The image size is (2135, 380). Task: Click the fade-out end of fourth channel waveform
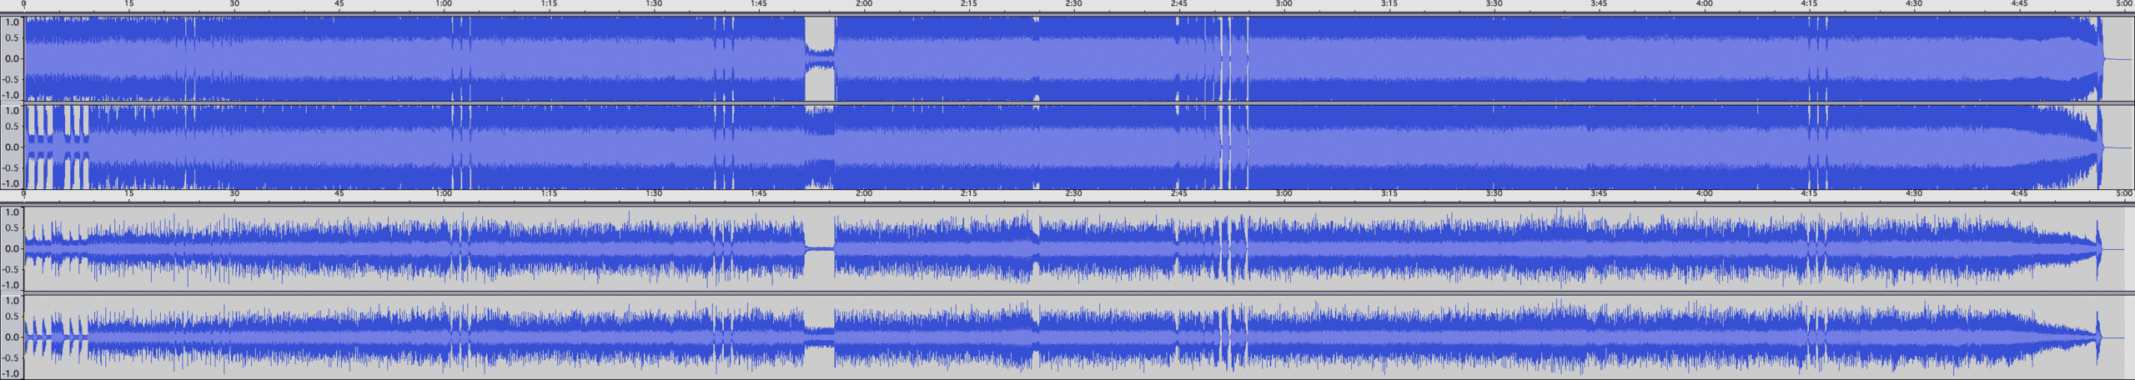tap(2097, 337)
